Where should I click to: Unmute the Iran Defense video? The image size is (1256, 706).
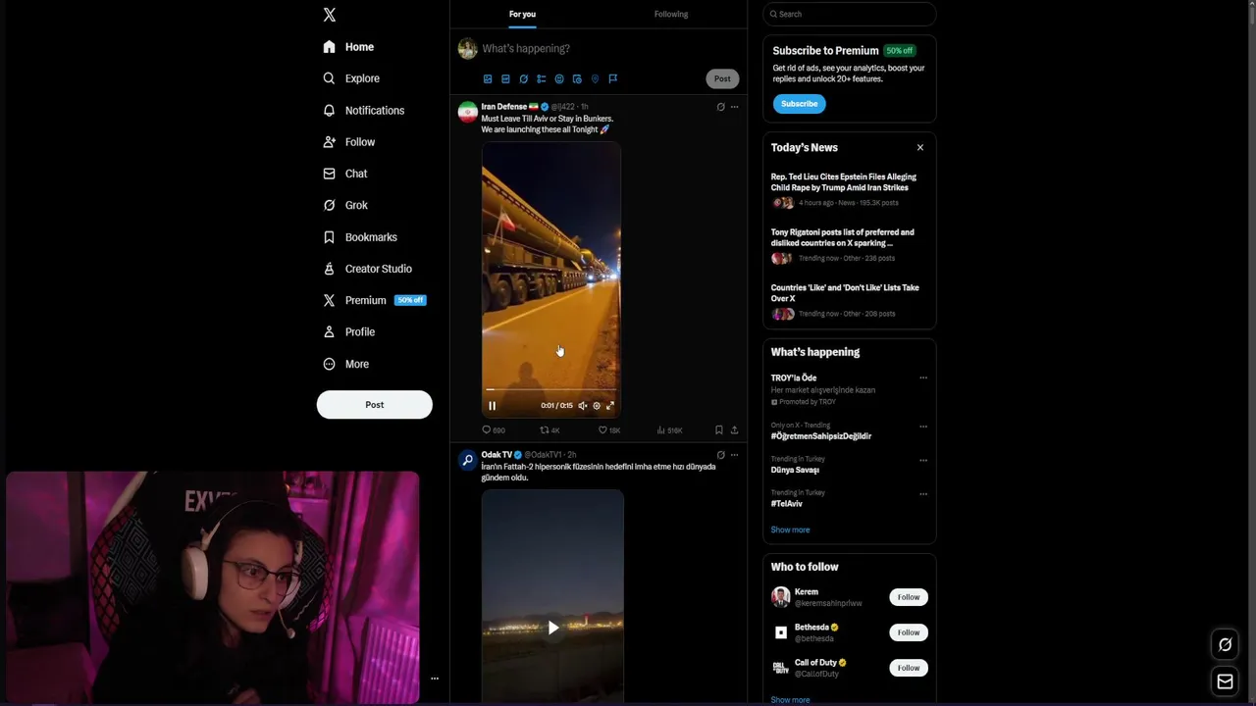click(582, 406)
